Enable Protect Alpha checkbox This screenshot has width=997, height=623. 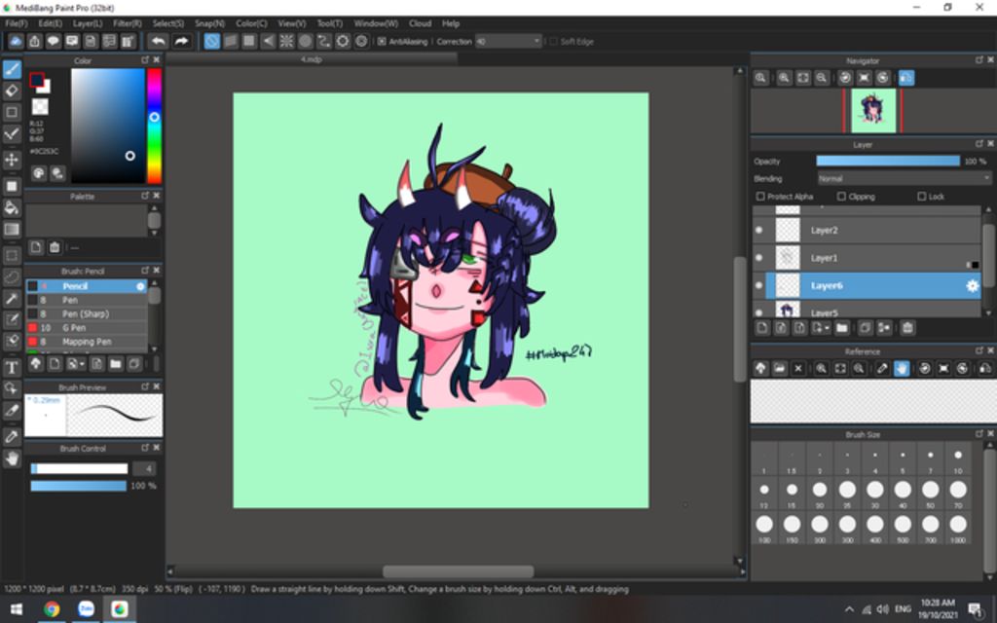(759, 197)
